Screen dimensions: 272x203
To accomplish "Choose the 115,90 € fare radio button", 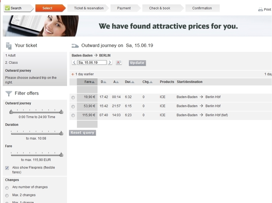I will click(x=73, y=115).
